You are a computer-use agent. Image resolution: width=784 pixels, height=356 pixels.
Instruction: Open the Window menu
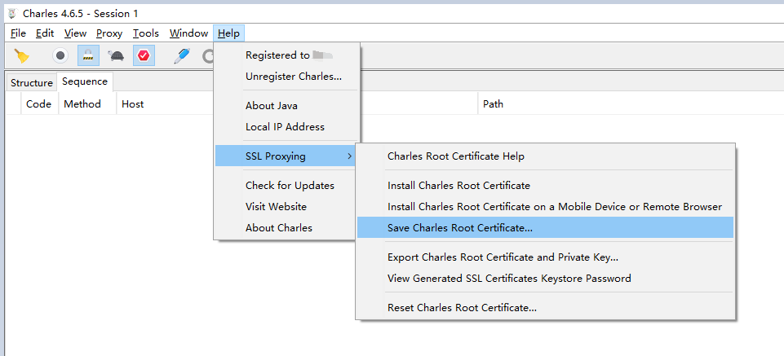pyautogui.click(x=188, y=33)
